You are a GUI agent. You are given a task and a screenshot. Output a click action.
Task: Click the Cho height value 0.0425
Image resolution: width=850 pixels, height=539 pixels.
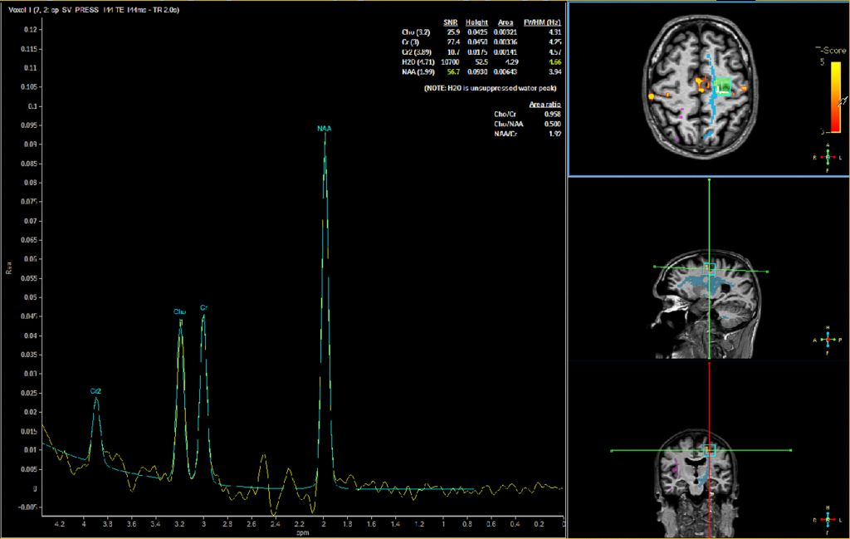pos(477,32)
